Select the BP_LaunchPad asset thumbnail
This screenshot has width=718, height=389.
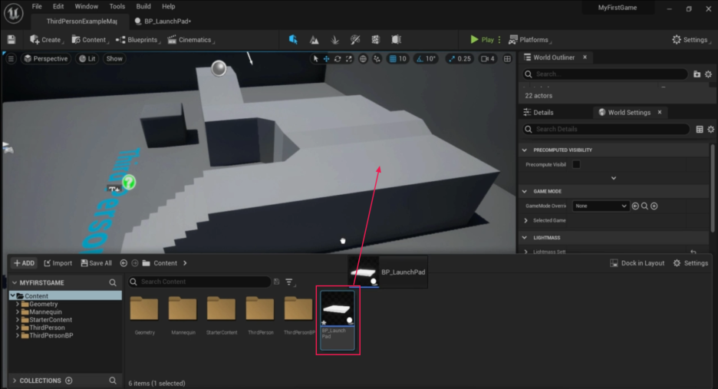[338, 308]
